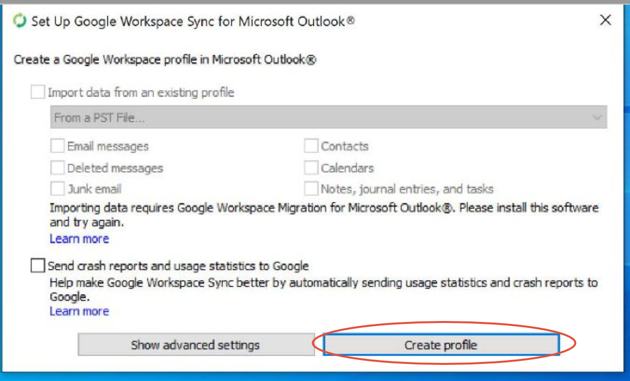Open Learn more link about importing data
The image size is (630, 381).
tap(79, 239)
